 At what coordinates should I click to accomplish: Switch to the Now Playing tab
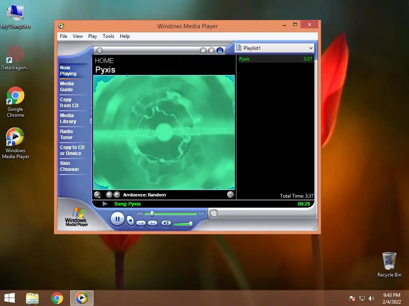click(68, 71)
